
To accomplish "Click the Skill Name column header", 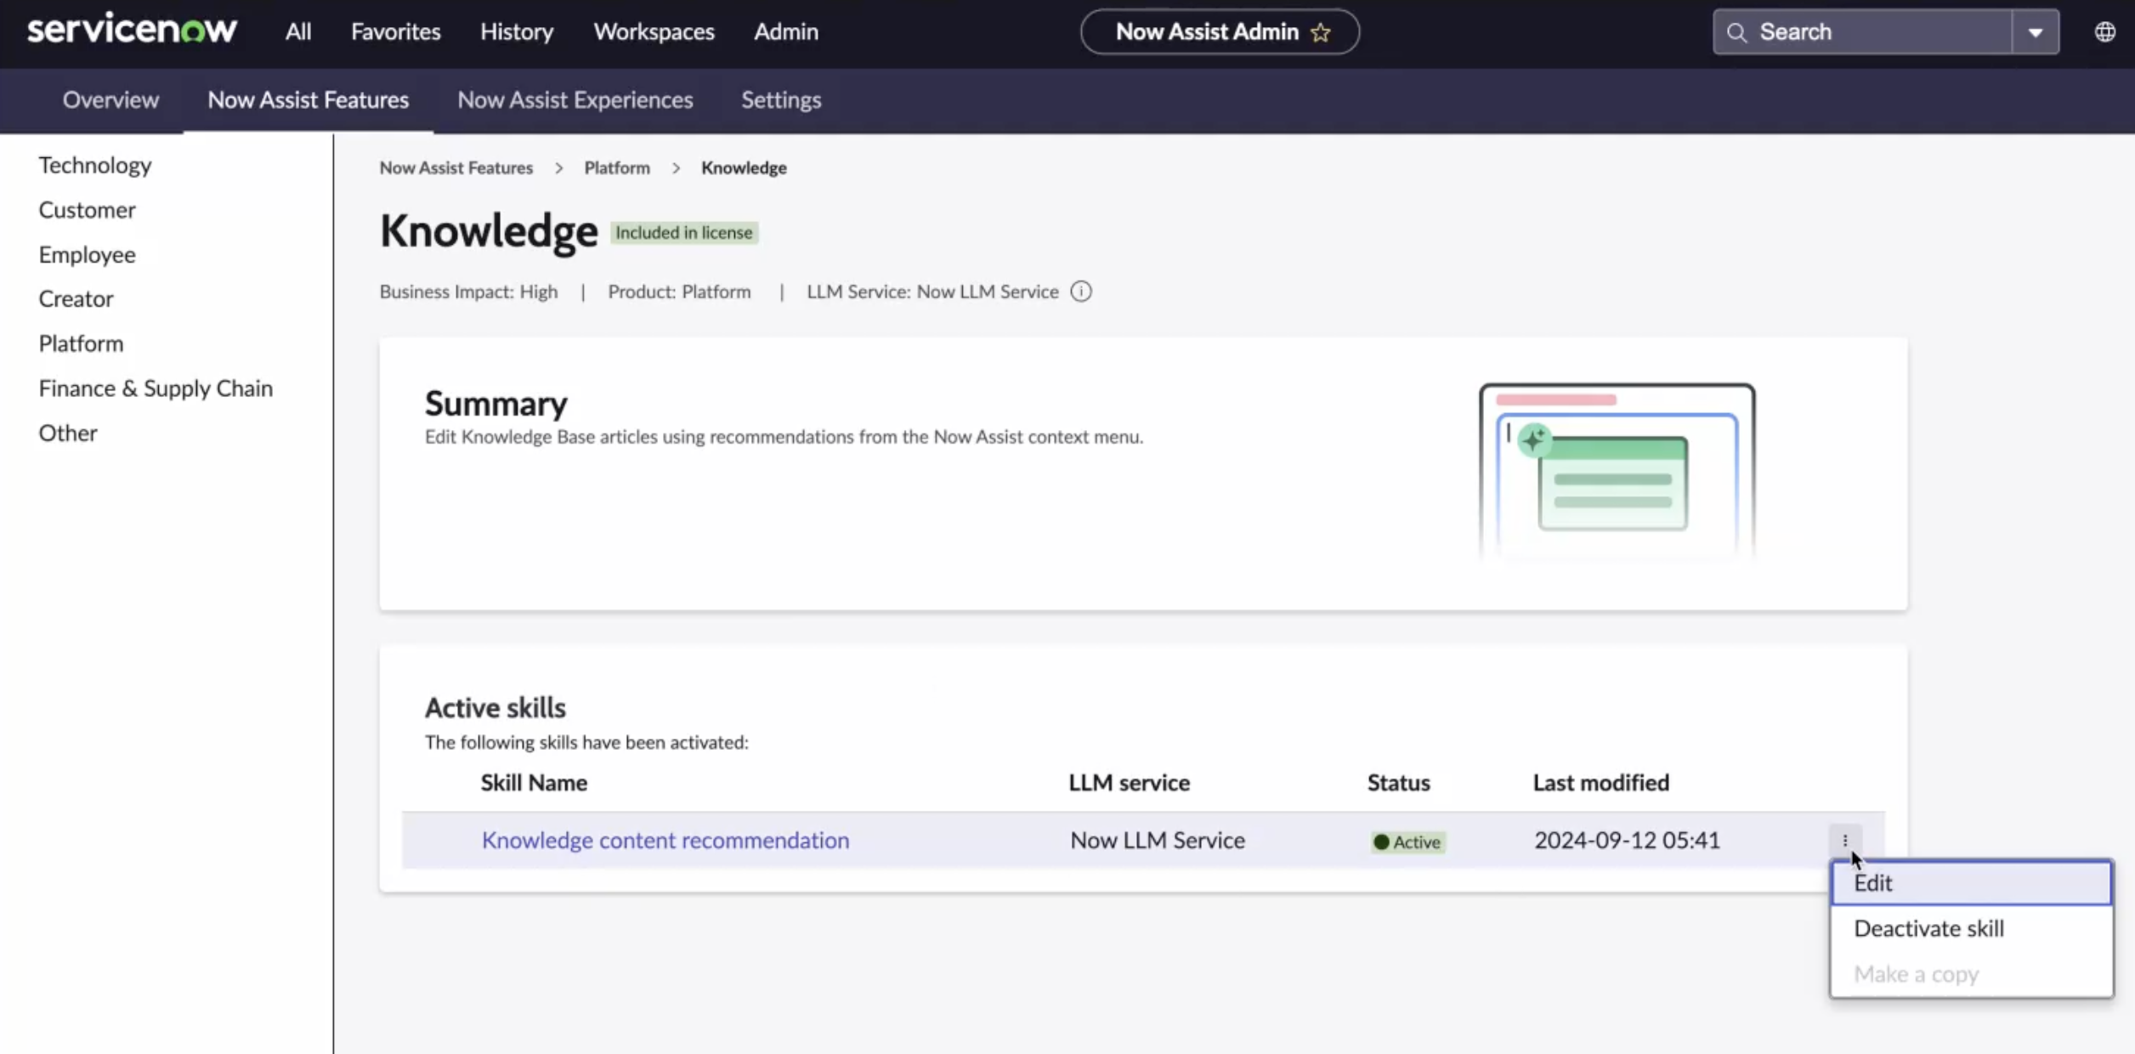I will tap(534, 783).
